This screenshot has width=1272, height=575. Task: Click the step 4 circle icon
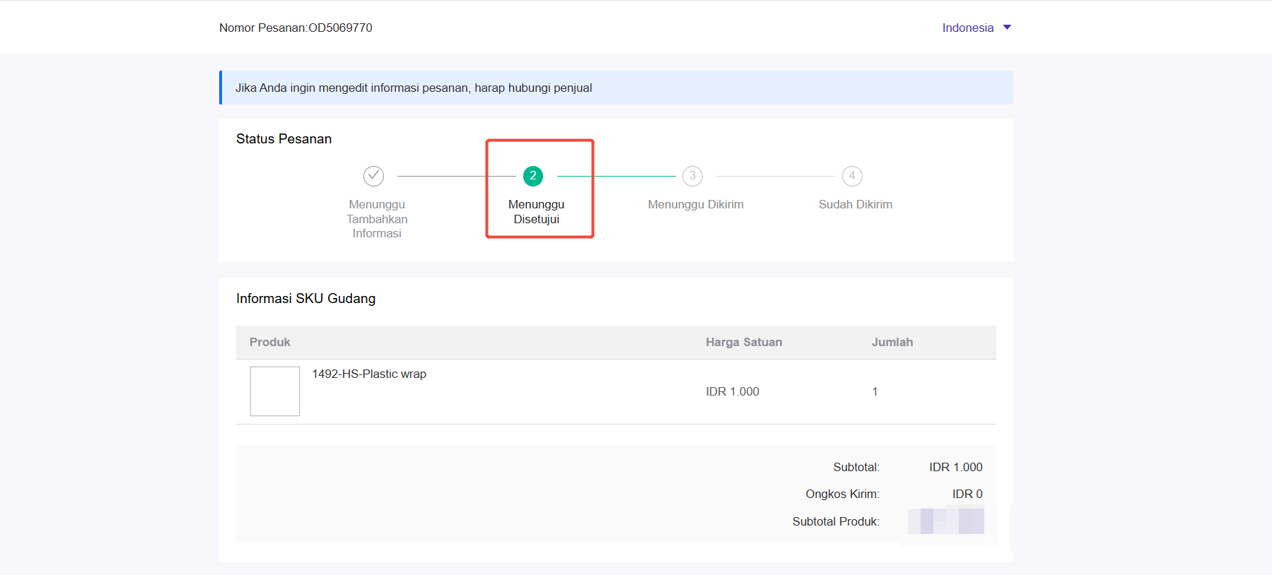pyautogui.click(x=852, y=176)
